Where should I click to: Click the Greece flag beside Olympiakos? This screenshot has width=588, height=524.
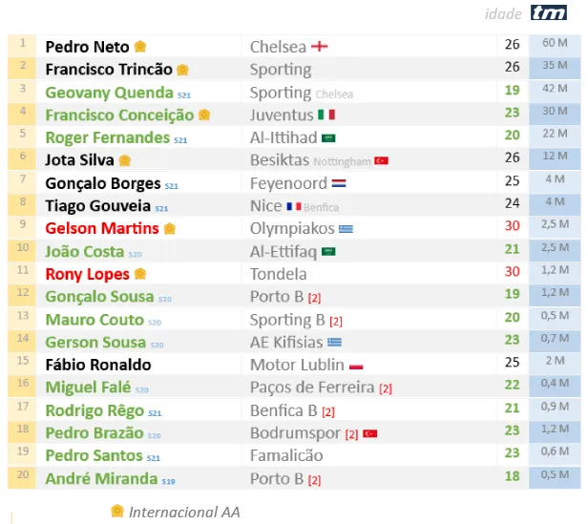[x=346, y=229]
